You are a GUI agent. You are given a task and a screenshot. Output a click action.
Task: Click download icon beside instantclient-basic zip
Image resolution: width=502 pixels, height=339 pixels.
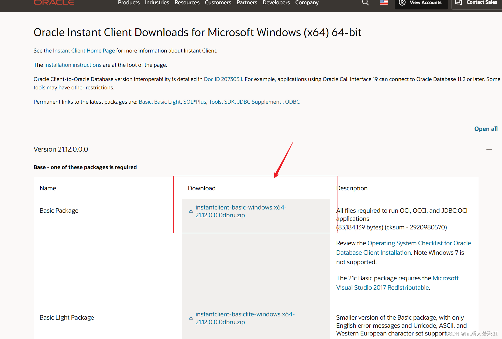coord(191,211)
